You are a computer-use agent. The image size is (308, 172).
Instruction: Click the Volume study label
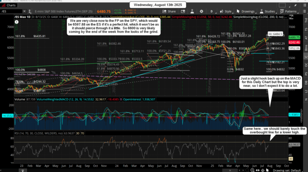click(x=20, y=99)
